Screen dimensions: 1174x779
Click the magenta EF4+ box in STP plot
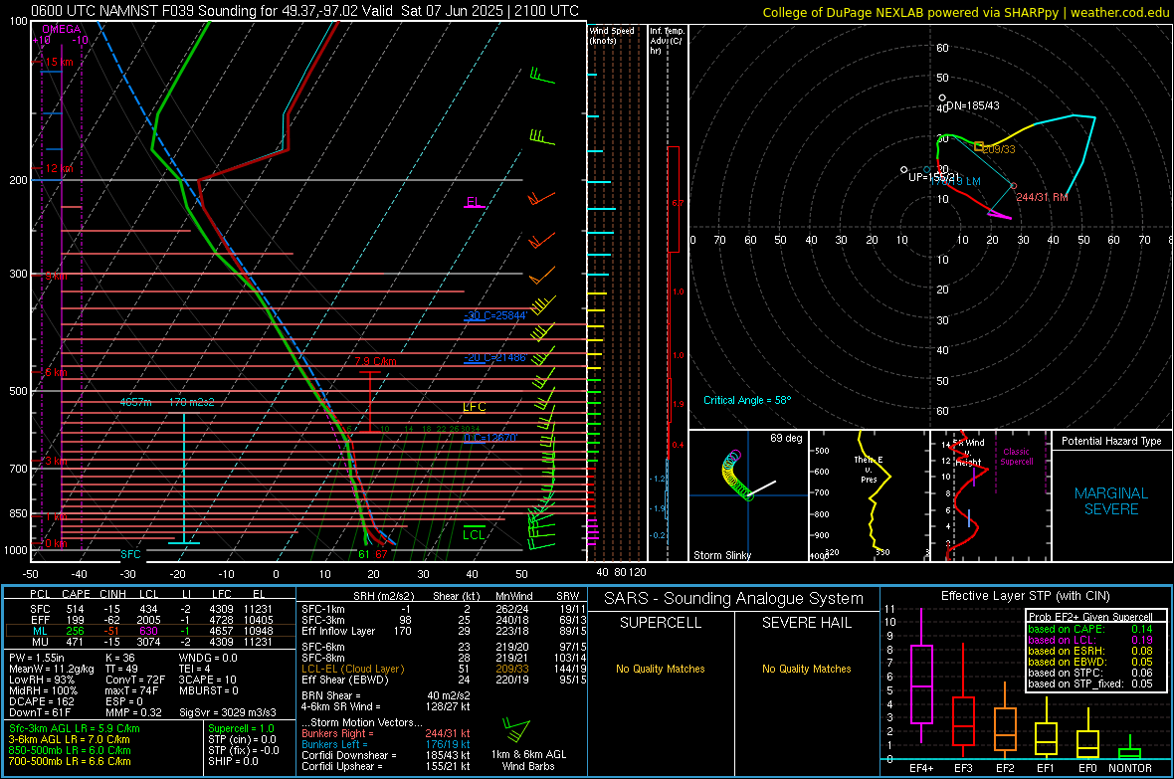(x=921, y=683)
